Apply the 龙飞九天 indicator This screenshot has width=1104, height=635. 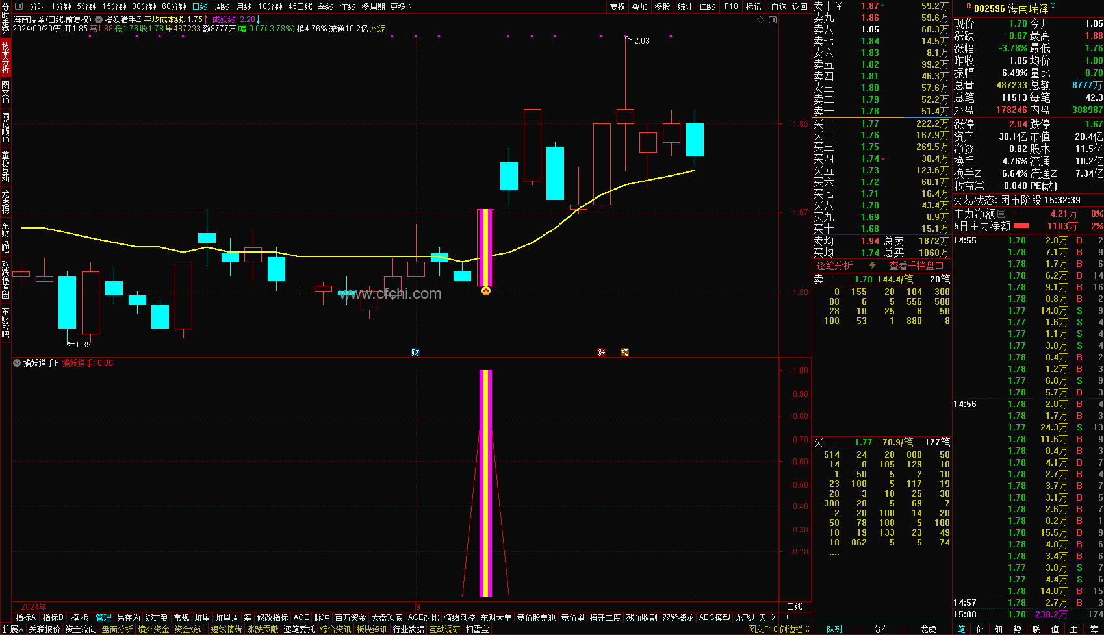point(751,617)
